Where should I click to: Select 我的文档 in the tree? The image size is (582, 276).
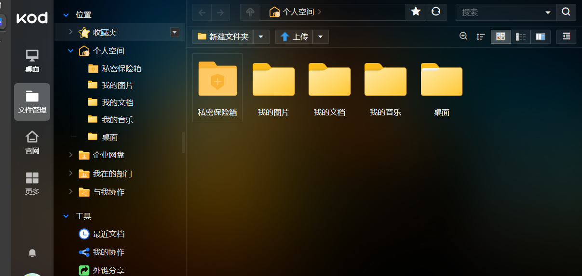(x=118, y=102)
